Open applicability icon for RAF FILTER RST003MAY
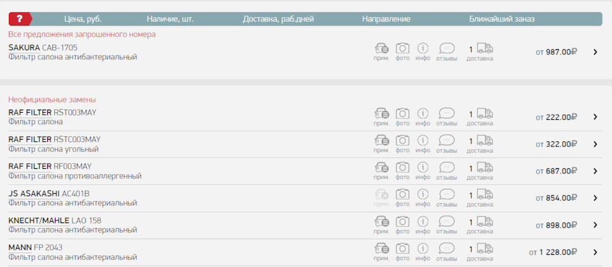 pos(381,114)
